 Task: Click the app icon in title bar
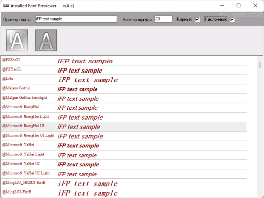6,6
